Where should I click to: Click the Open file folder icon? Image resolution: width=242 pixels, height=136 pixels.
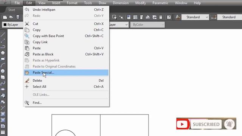[x=11, y=17]
